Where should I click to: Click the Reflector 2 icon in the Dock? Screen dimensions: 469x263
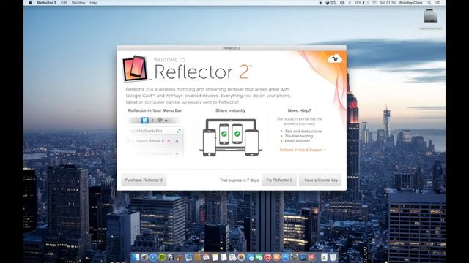(x=311, y=257)
